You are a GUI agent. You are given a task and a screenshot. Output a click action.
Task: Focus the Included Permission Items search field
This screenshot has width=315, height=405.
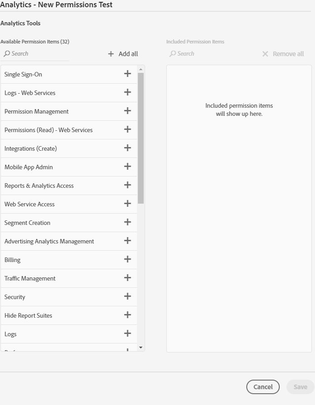200,54
